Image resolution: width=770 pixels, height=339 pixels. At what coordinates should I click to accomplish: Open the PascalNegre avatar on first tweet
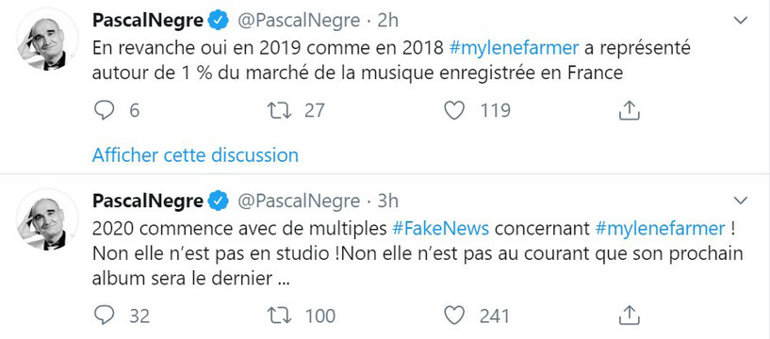pyautogui.click(x=47, y=40)
